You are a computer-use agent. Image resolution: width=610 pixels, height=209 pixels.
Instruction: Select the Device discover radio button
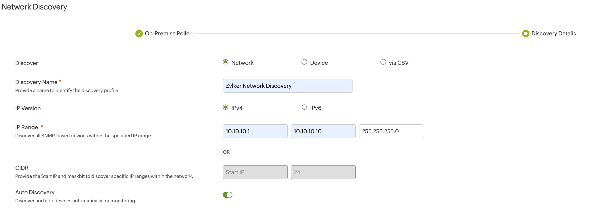click(304, 62)
